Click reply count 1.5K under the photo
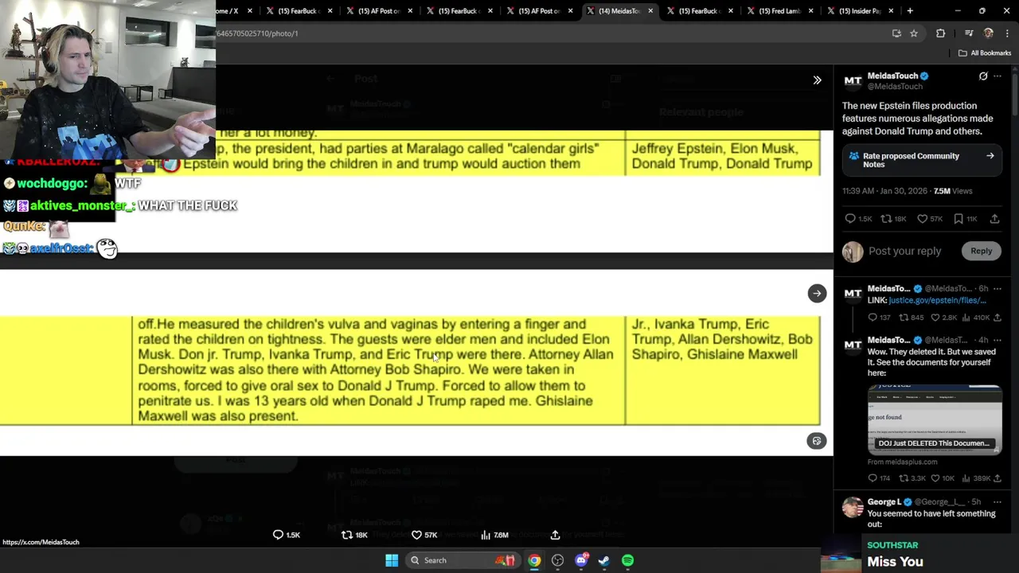The height and width of the screenshot is (573, 1019). [x=287, y=535]
